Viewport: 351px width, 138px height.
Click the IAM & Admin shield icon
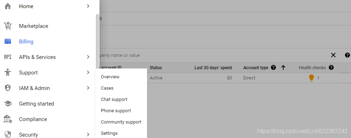coord(8,88)
